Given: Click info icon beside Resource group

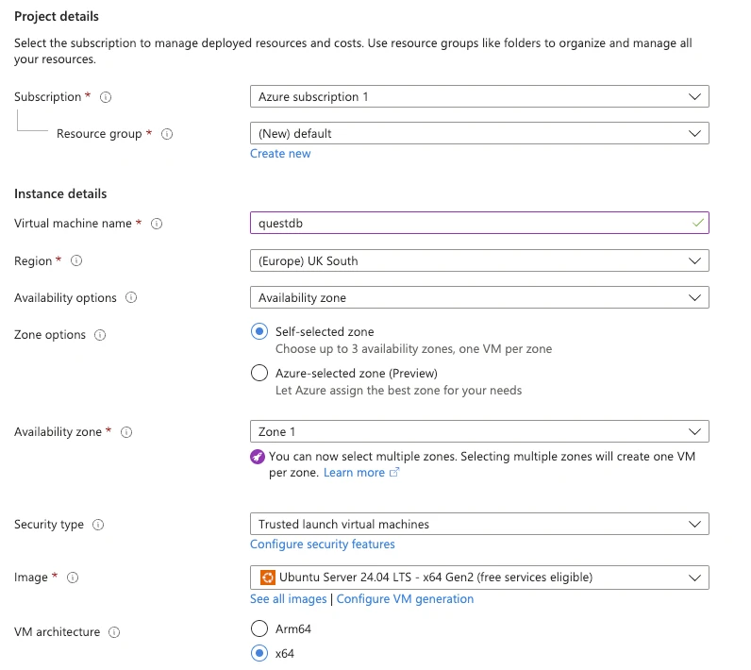Looking at the screenshot, I should pos(167,134).
